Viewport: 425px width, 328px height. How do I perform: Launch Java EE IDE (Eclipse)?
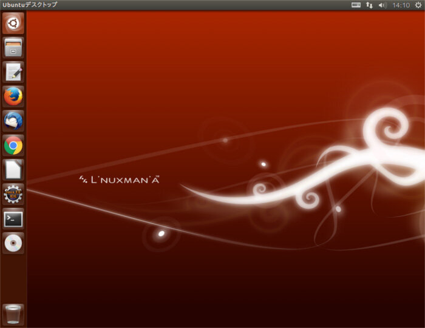pos(13,194)
